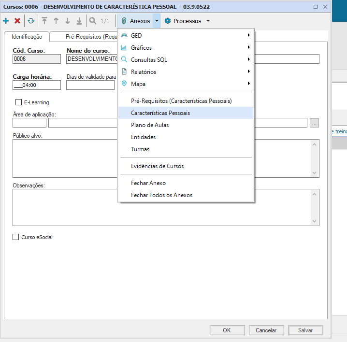Open the Processos dropdown arrow
This screenshot has height=342, width=347.
click(x=208, y=21)
